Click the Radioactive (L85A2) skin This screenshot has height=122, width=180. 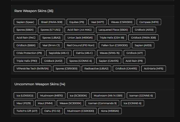[x=96, y=69]
